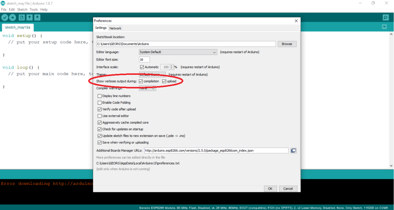
Task: Open the Serial Monitor icon
Action: pos(386,17)
